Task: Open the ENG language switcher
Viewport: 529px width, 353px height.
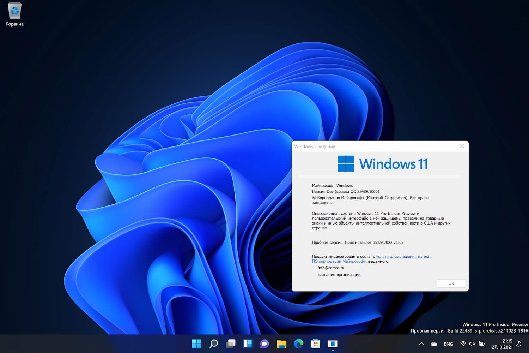Action: click(448, 343)
